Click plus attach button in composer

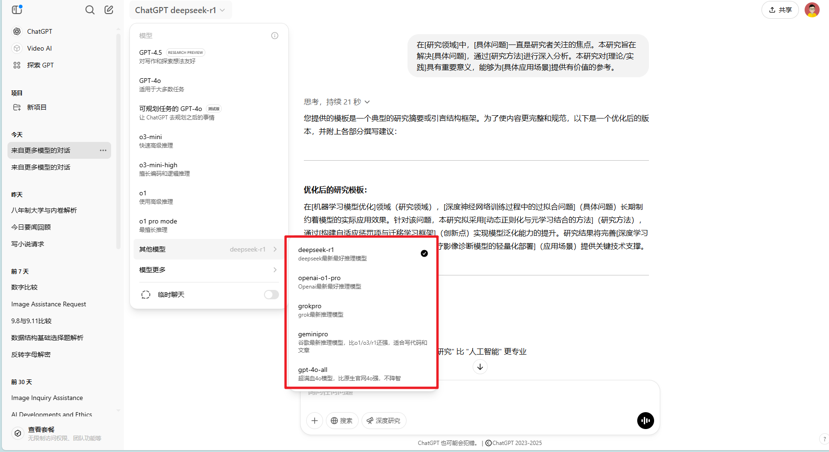coord(315,421)
